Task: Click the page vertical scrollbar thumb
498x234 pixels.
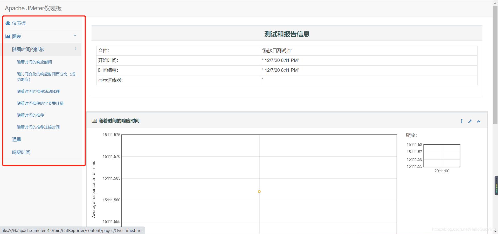Action: pos(495,65)
